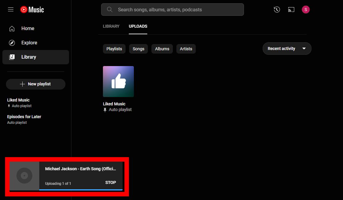Stop the current upload
The image size is (343, 200).
(x=111, y=182)
